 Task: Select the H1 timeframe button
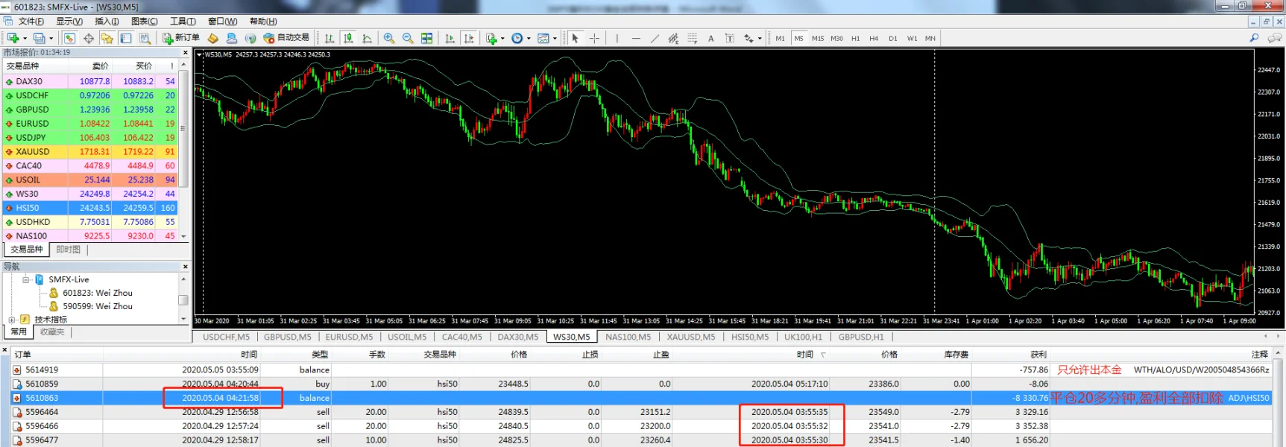855,38
